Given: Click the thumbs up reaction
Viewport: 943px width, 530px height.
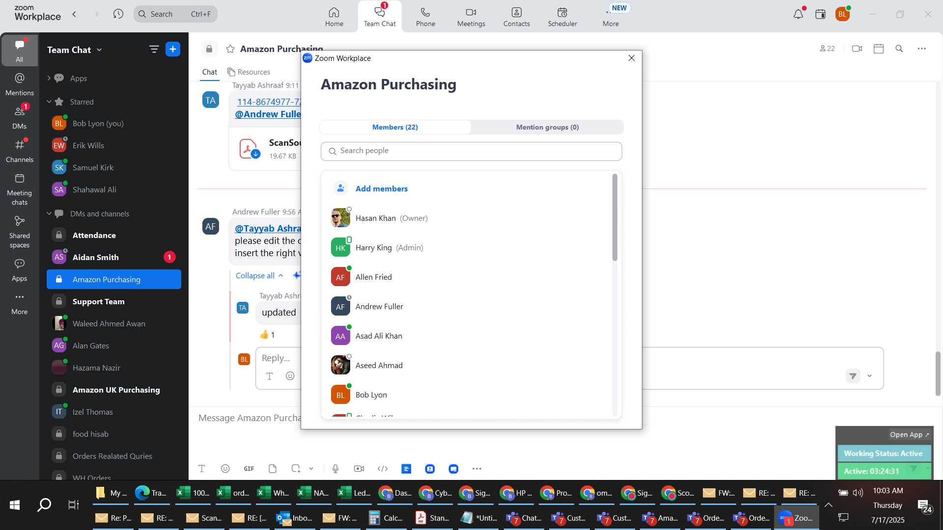Looking at the screenshot, I should click(267, 335).
